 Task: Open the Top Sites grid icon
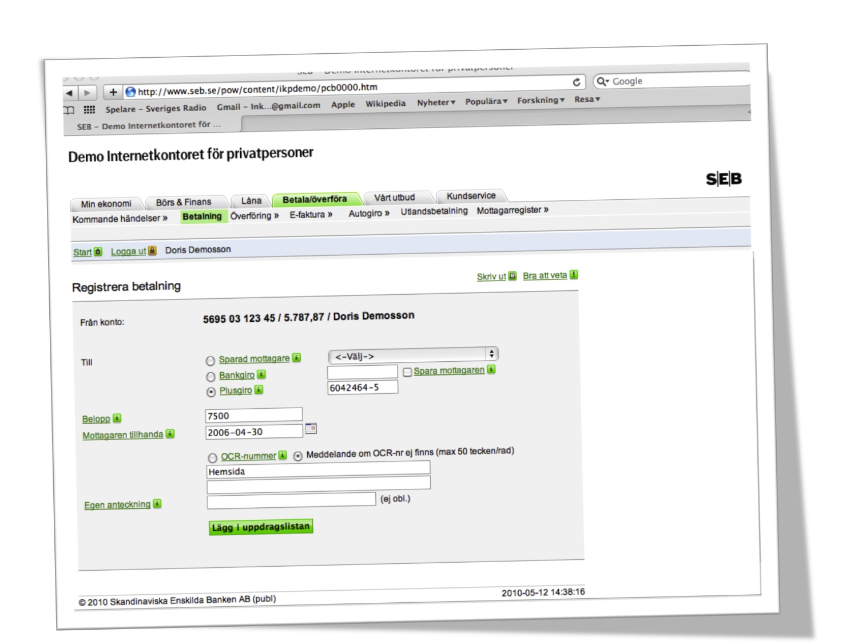coord(89,109)
